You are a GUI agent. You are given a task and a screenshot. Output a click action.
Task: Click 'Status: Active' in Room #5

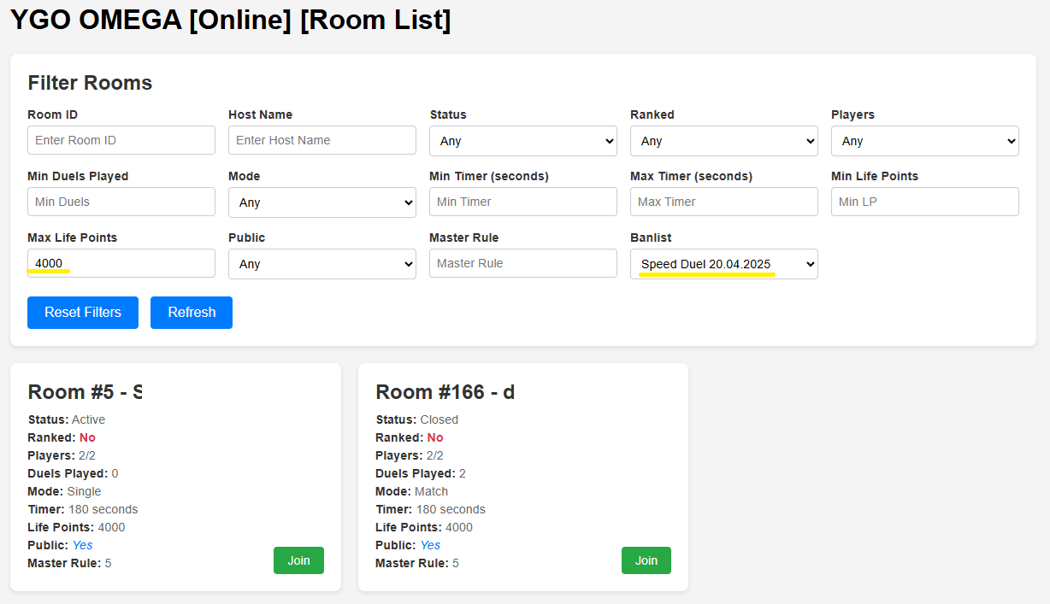67,419
